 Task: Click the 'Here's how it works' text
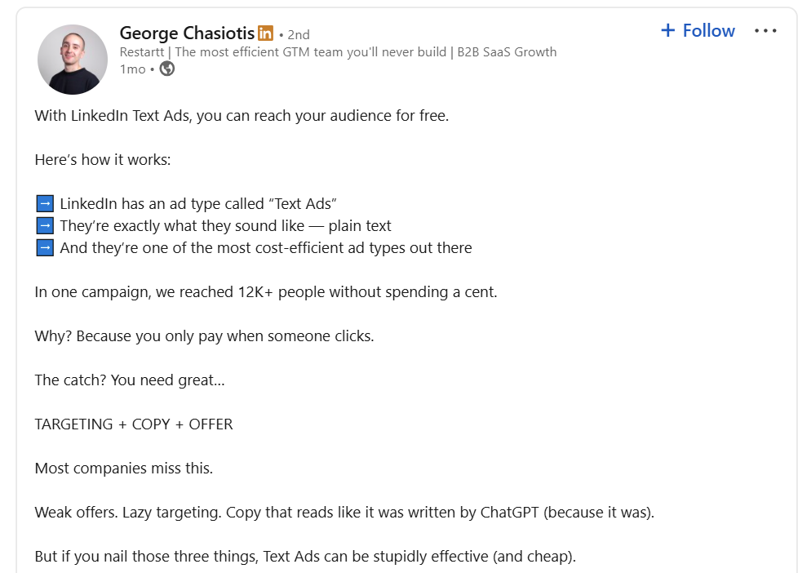coord(102,159)
